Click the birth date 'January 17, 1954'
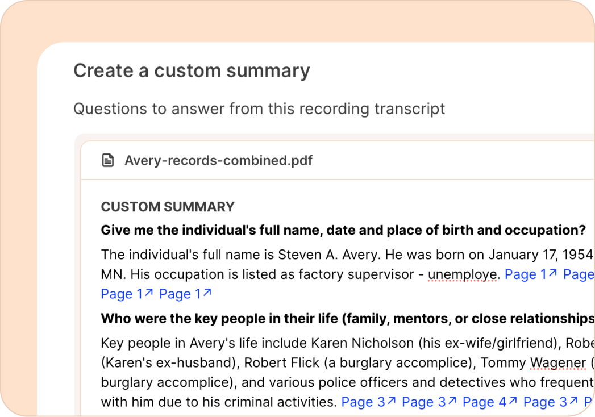 pyautogui.click(x=541, y=254)
